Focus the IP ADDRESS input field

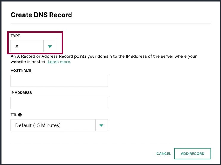coord(59,103)
